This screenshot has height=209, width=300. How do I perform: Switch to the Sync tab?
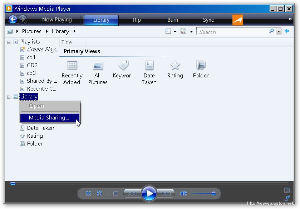pyautogui.click(x=208, y=20)
